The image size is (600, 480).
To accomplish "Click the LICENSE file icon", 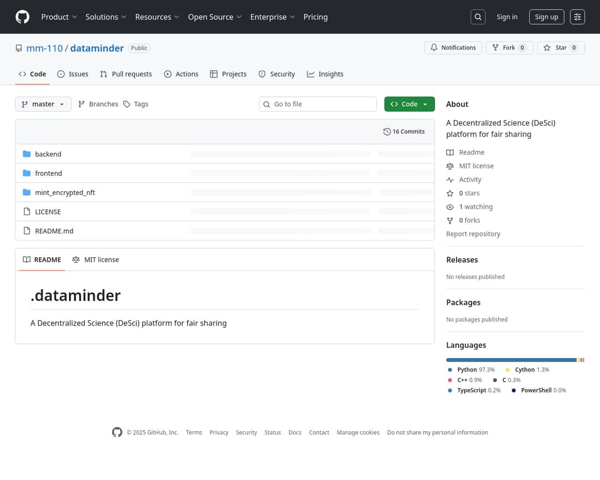I will click(x=27, y=212).
